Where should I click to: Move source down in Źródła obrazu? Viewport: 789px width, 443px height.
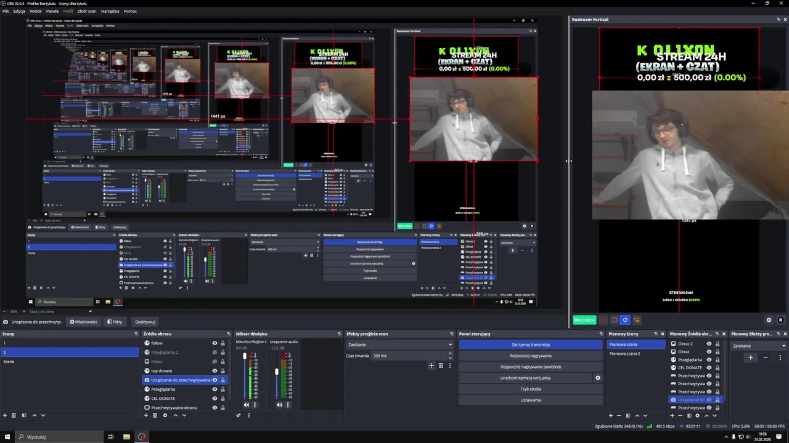pos(184,415)
